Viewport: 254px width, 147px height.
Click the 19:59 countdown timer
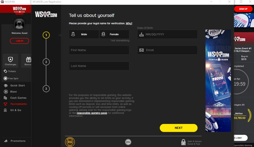click(x=240, y=84)
